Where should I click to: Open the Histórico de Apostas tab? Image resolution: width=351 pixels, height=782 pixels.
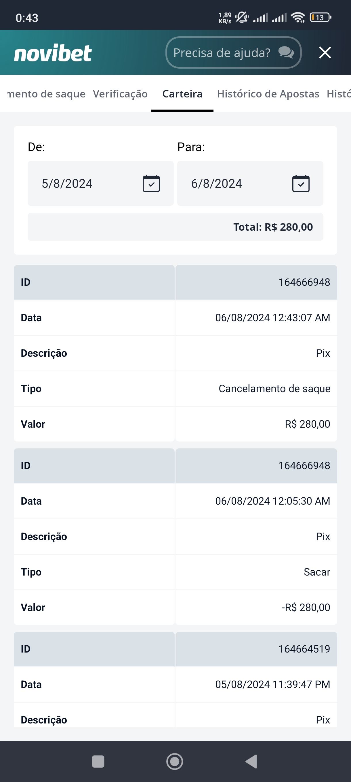[x=268, y=94]
